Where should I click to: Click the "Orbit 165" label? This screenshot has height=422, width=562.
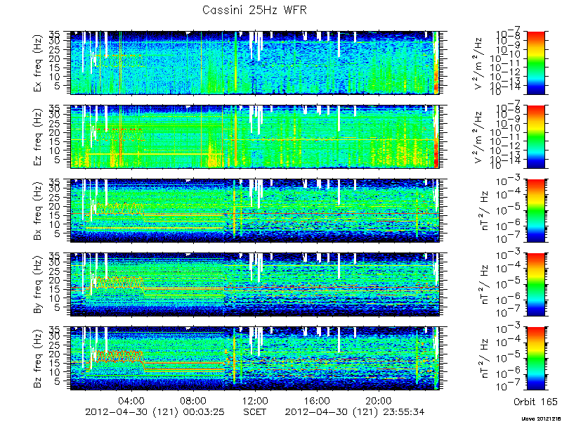tap(535, 402)
